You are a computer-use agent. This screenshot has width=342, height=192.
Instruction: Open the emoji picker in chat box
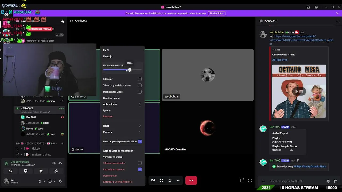[328, 181]
